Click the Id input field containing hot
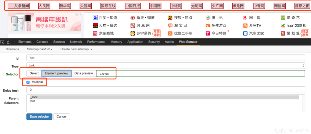Screen dimensions: 311x134 (x=166, y=58)
